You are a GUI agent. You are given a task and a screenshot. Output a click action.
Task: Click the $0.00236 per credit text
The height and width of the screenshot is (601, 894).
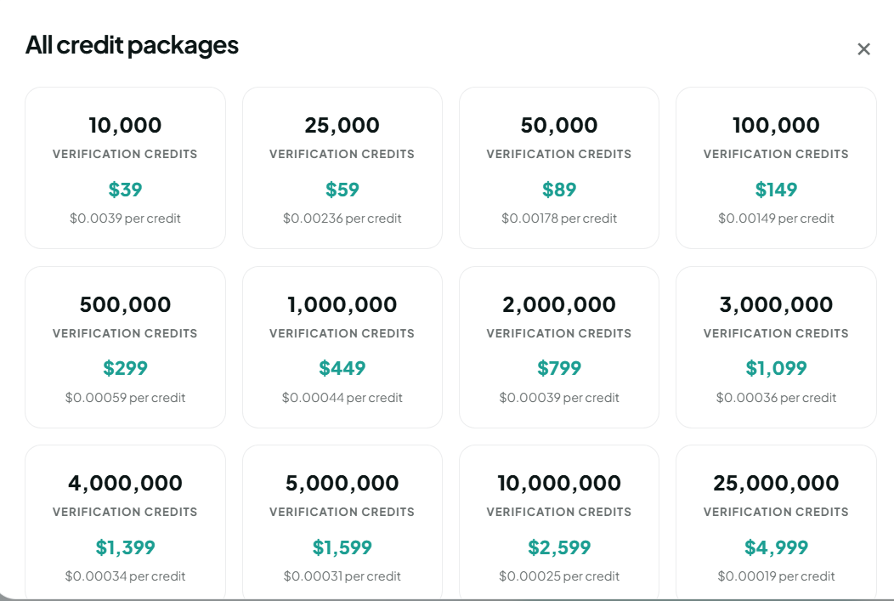pyautogui.click(x=342, y=218)
